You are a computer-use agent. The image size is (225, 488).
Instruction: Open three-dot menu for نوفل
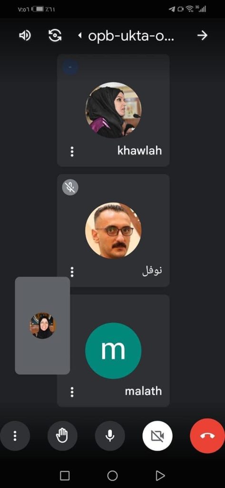72,272
